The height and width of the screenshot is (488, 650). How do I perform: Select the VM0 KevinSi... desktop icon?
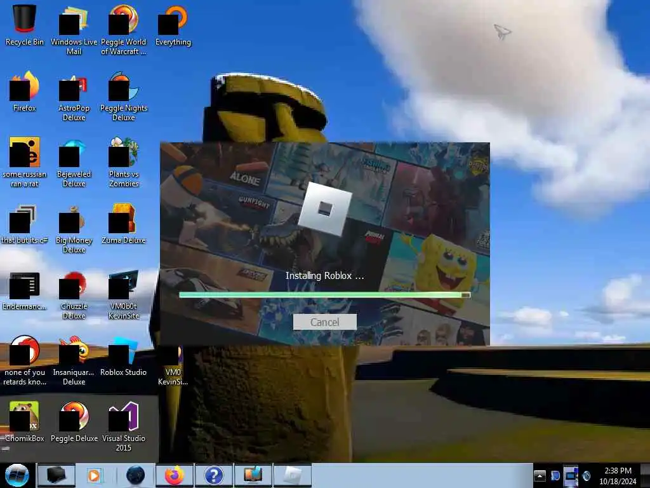(x=173, y=366)
